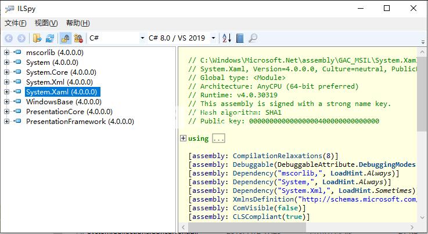Open an assembly file via folder icon
This screenshot has width=428, height=234.
click(37, 38)
